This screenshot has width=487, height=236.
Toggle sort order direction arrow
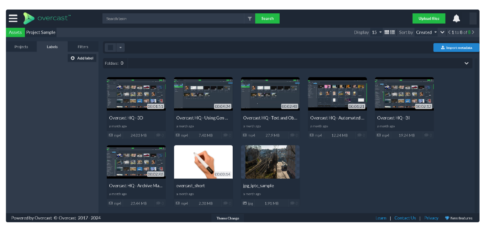point(443,32)
